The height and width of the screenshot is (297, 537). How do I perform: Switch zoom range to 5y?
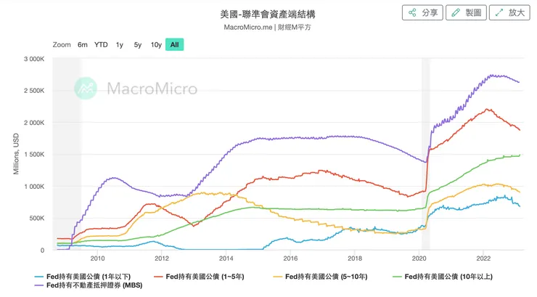[x=137, y=45]
